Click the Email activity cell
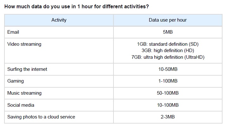 pos(13,32)
